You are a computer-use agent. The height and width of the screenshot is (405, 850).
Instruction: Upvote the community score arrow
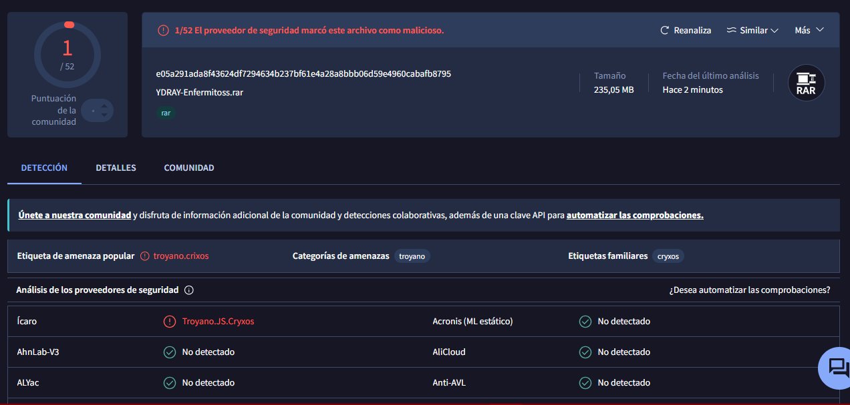pos(104,105)
